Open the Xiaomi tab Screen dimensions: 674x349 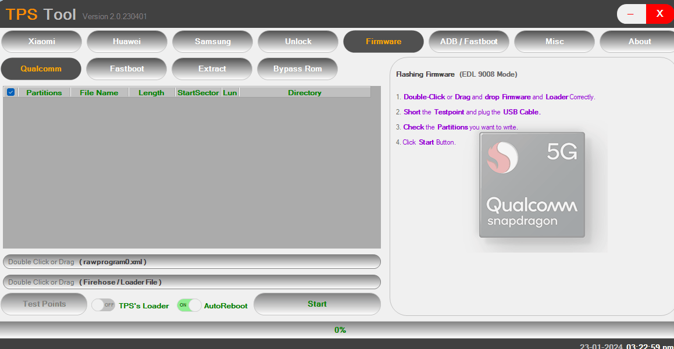42,42
